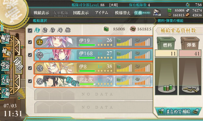Image resolution: width=203 pixels, height=121 pixels.
Task: Switch to fleet 2 tab
Action: coord(45,30)
